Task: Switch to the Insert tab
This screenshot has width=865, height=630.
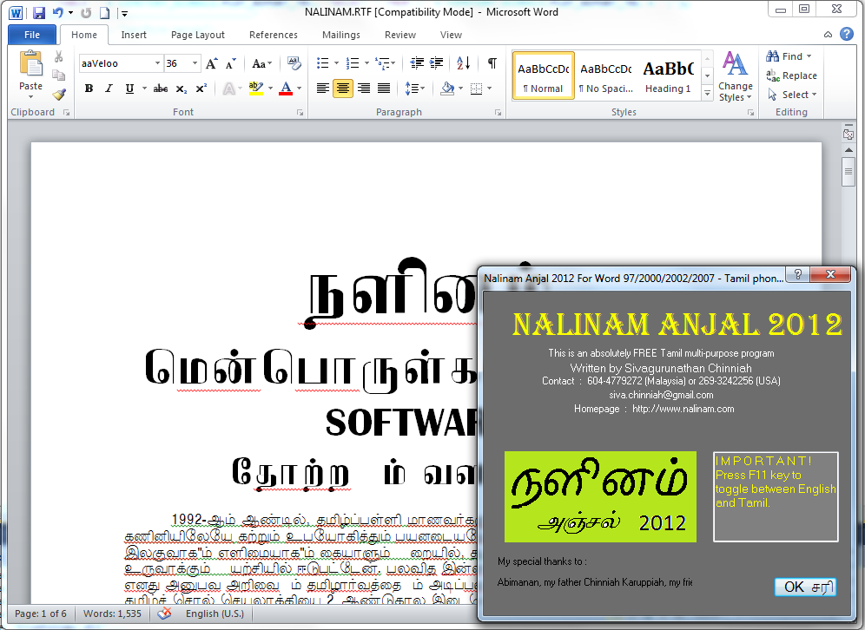Action: click(134, 35)
